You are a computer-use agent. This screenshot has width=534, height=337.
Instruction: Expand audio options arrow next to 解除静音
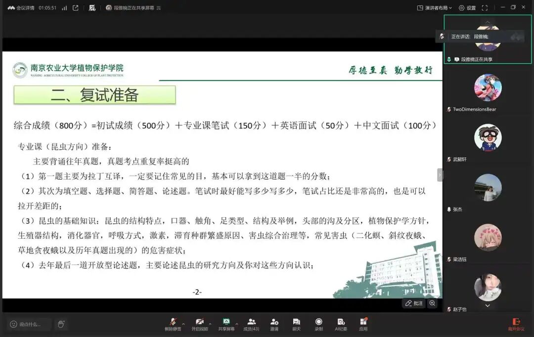tap(183, 324)
